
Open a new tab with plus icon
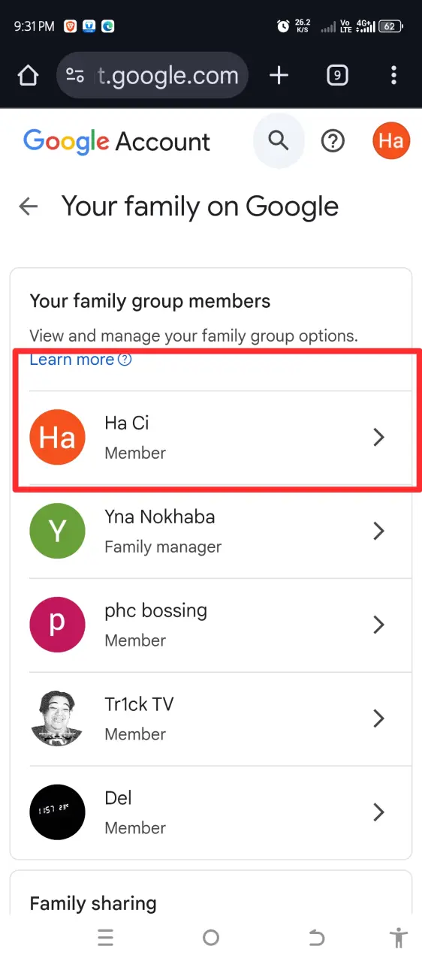click(279, 75)
